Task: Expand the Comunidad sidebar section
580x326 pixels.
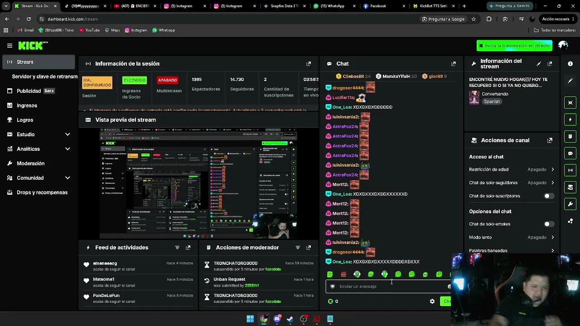Action: point(39,178)
